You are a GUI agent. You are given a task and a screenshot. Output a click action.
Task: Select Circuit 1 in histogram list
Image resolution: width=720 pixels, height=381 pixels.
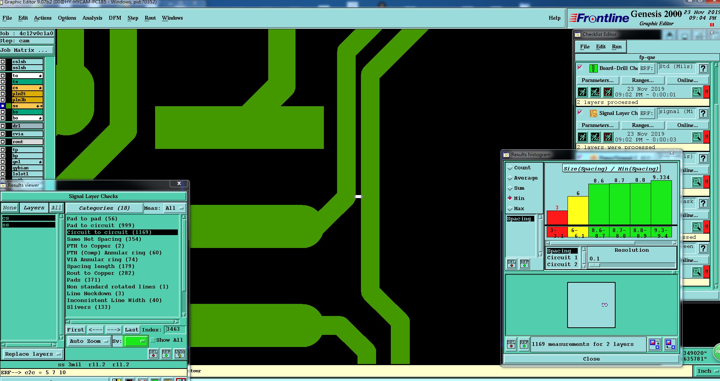point(562,257)
